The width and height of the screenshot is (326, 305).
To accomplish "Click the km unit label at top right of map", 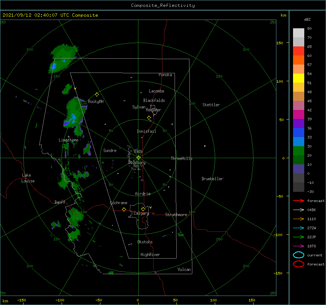I will [x=283, y=15].
